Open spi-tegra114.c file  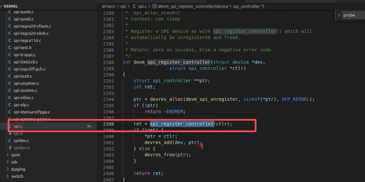click(x=27, y=41)
